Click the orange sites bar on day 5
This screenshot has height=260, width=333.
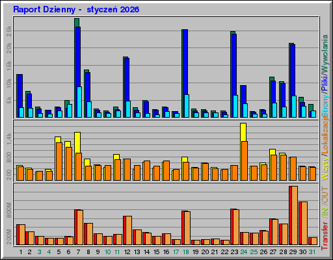click(59, 161)
